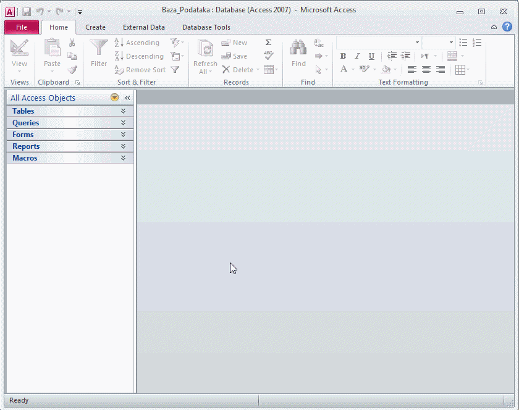Click the Font Color A icon
519x410 pixels.
click(344, 69)
